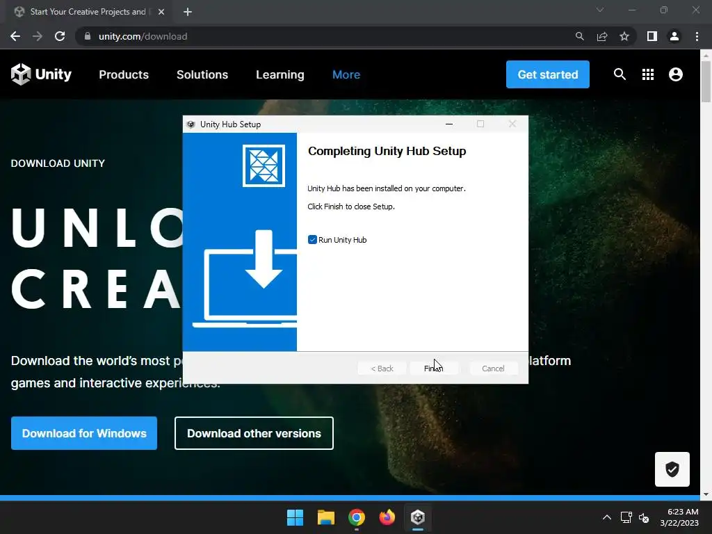Click the scrollbar down arrow
Image resolution: width=712 pixels, height=534 pixels.
[x=706, y=494]
